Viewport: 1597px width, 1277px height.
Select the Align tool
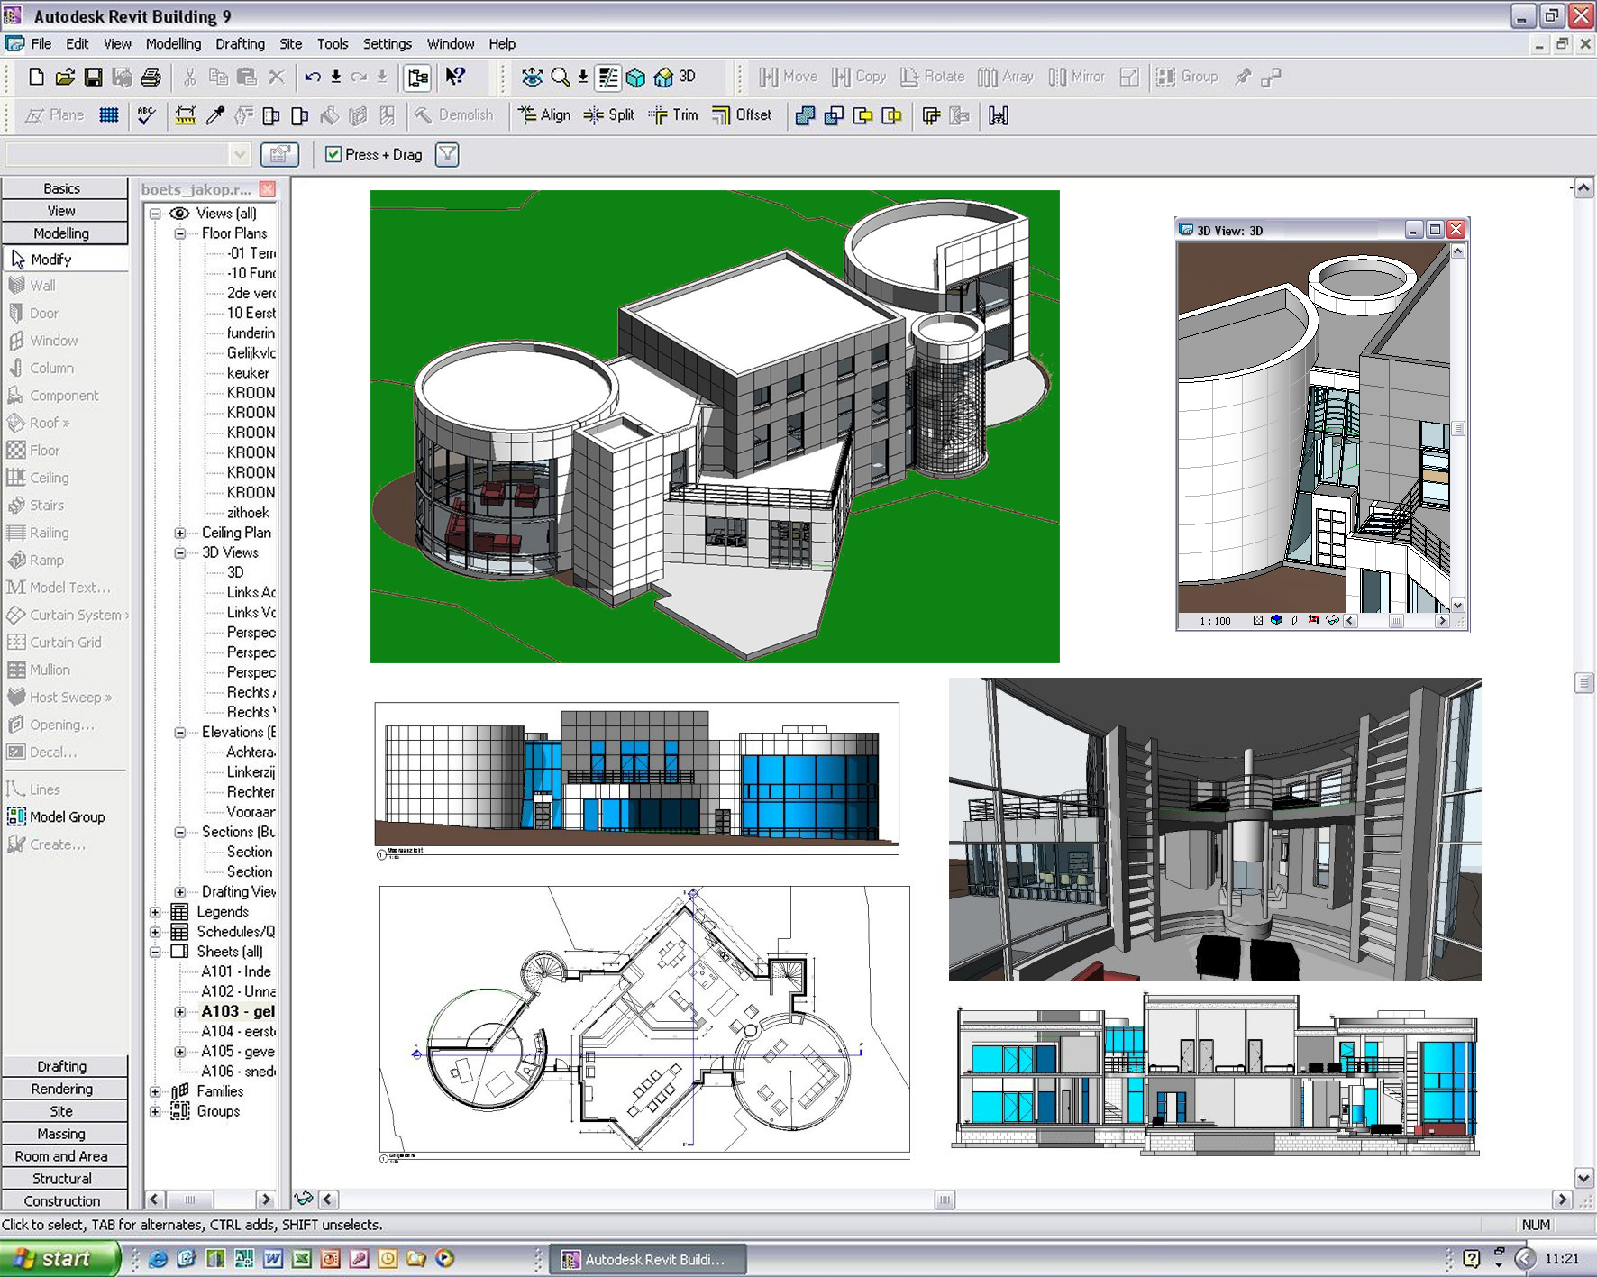[x=544, y=115]
